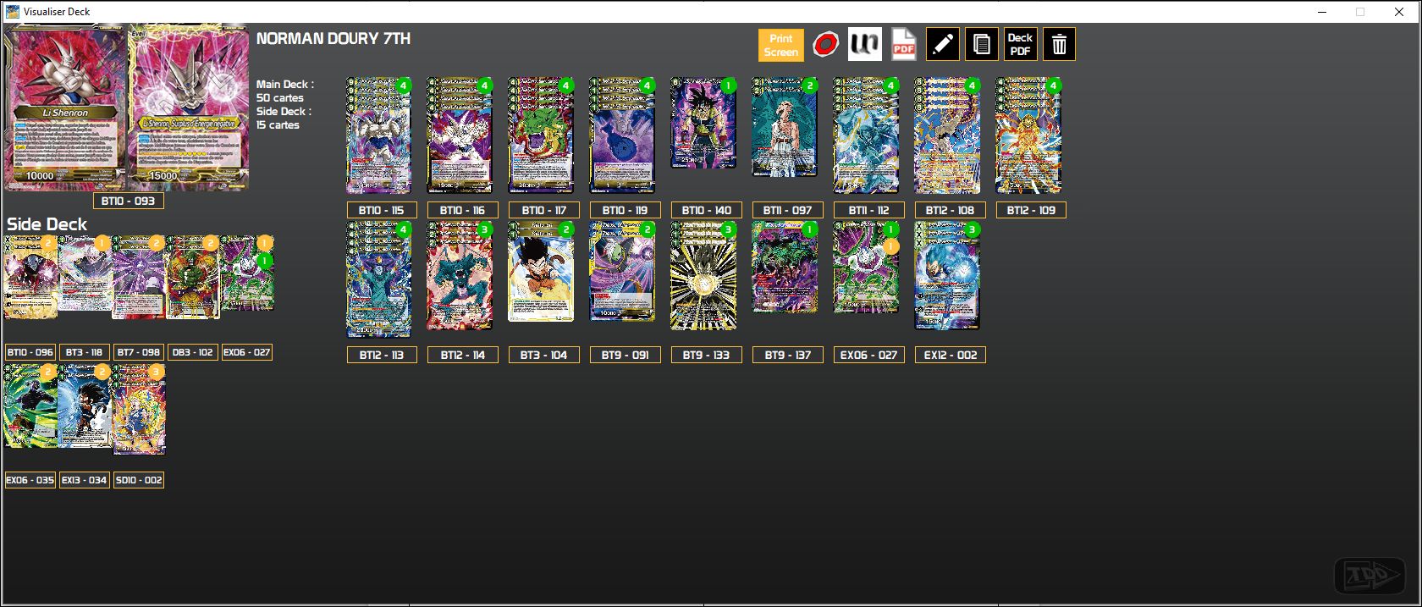Click the black brush-stroke logo icon
The image size is (1422, 607).
(864, 45)
